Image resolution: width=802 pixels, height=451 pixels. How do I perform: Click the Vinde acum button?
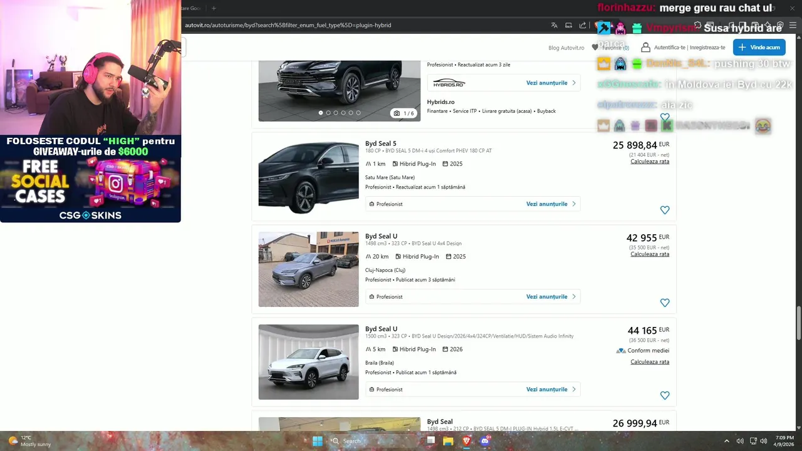[759, 47]
